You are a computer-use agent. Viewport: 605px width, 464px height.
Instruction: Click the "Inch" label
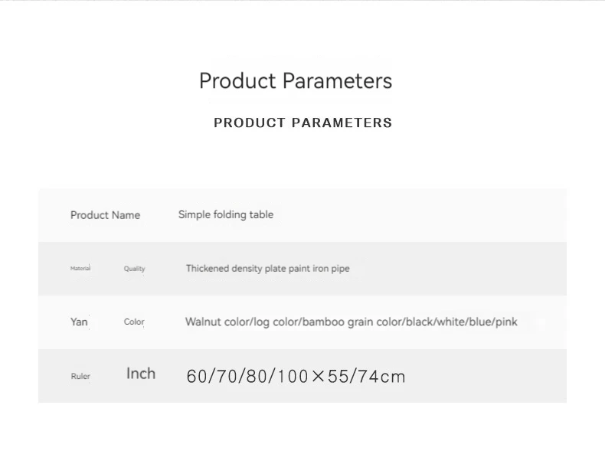click(141, 374)
